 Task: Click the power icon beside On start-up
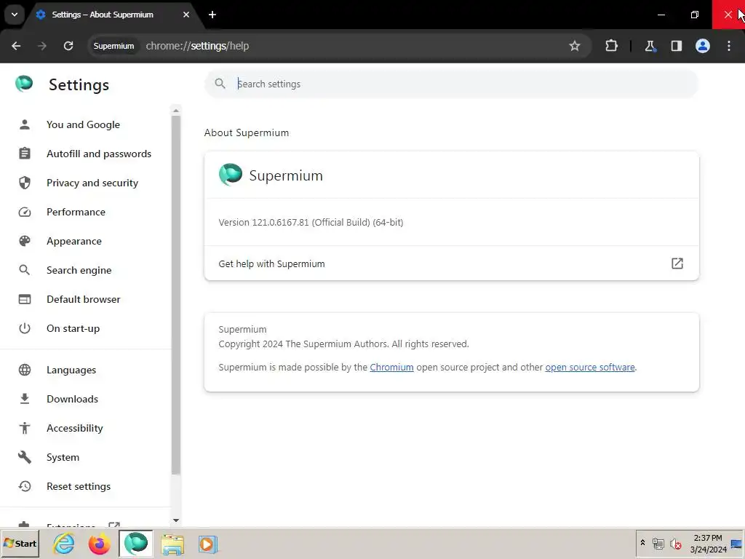pyautogui.click(x=25, y=328)
